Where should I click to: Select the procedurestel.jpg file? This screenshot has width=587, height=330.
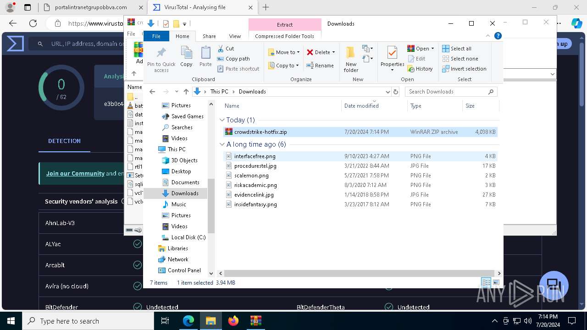(360, 166)
